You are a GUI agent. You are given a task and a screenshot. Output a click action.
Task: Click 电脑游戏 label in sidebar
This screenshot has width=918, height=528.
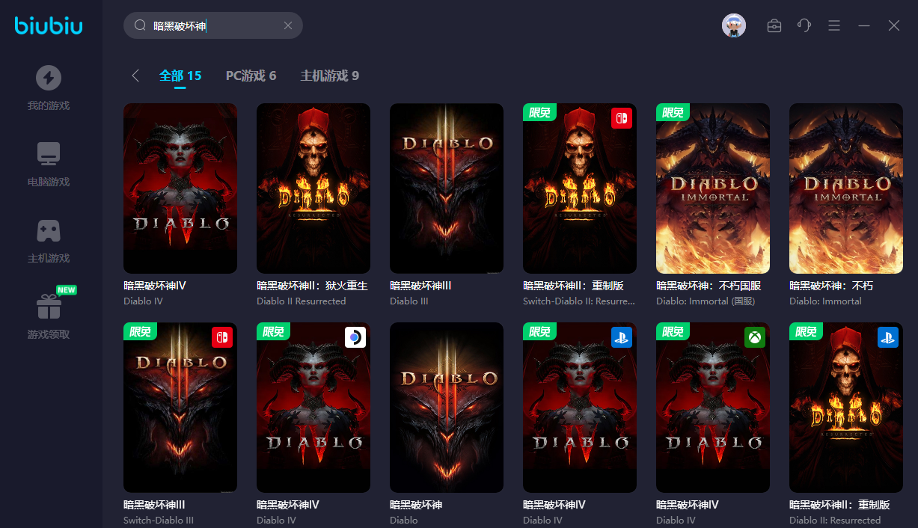click(49, 182)
